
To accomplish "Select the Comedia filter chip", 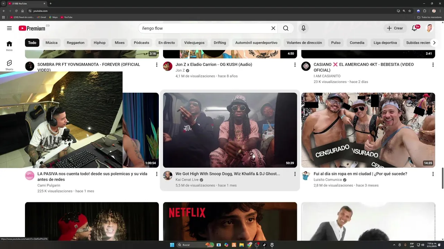I will pyautogui.click(x=357, y=43).
